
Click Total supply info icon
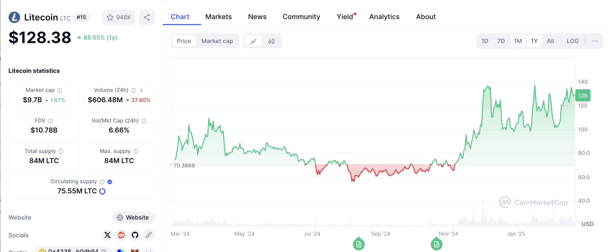pos(61,151)
